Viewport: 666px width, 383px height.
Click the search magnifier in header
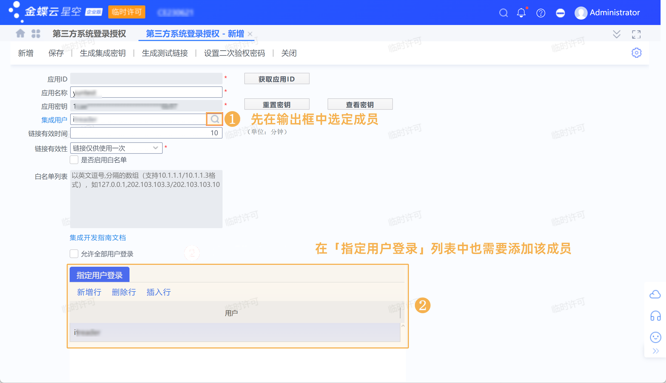[x=503, y=13]
